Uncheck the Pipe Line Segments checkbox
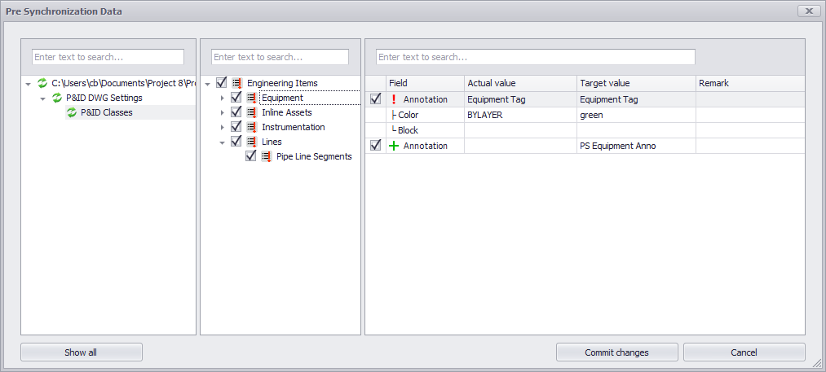826x372 pixels. pyautogui.click(x=251, y=156)
